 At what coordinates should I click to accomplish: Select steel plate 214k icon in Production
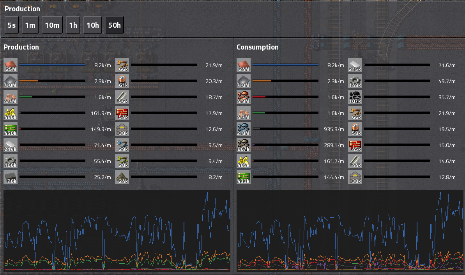tap(11, 145)
